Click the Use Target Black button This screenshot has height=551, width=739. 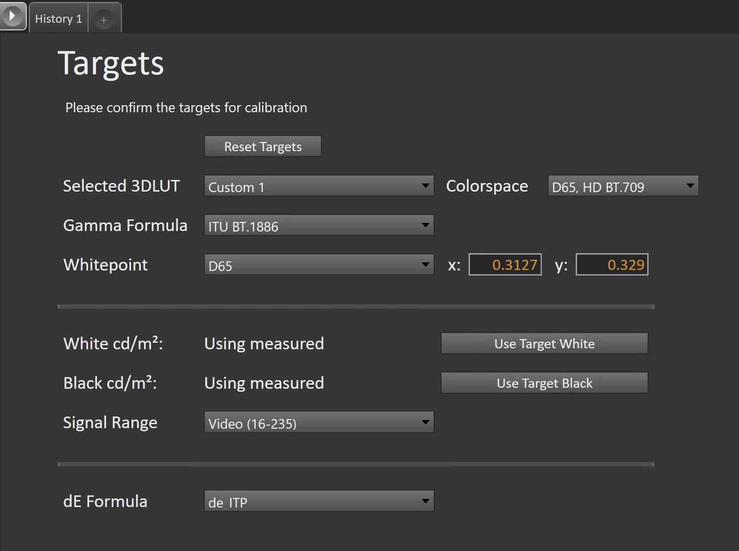click(544, 383)
